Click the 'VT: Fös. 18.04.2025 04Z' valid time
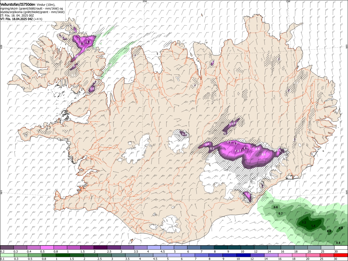This screenshot has height=261, width=348. 17,19
